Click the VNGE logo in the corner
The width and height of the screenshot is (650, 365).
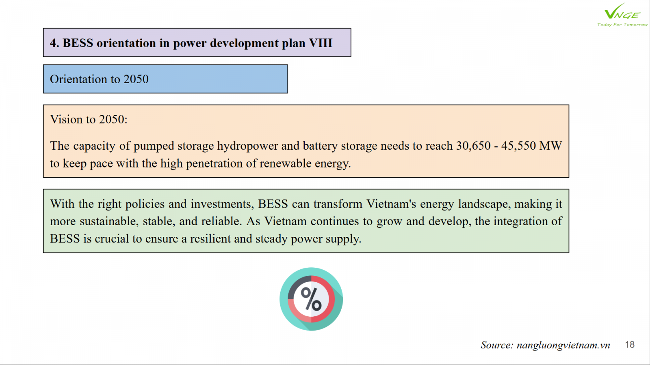(622, 15)
